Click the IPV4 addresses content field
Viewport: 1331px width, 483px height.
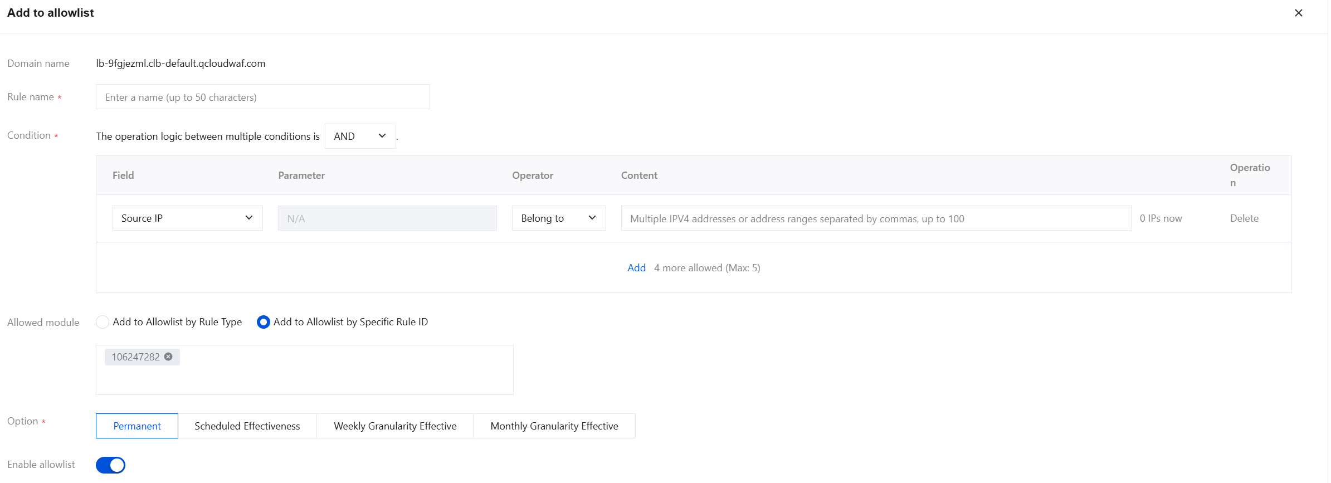coord(875,218)
